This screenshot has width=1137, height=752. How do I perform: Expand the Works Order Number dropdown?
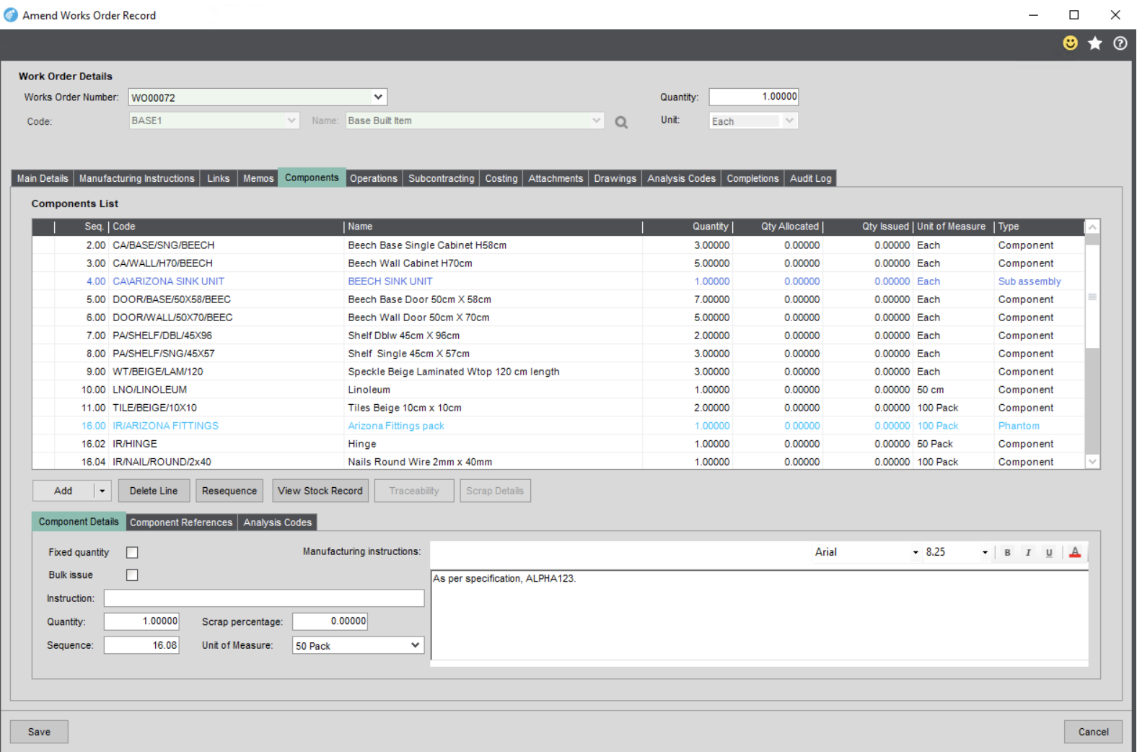378,97
